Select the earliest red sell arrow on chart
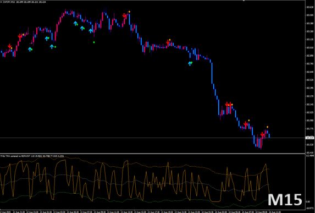Image resolution: width=315 pixels, height=213 pixels. point(9,46)
